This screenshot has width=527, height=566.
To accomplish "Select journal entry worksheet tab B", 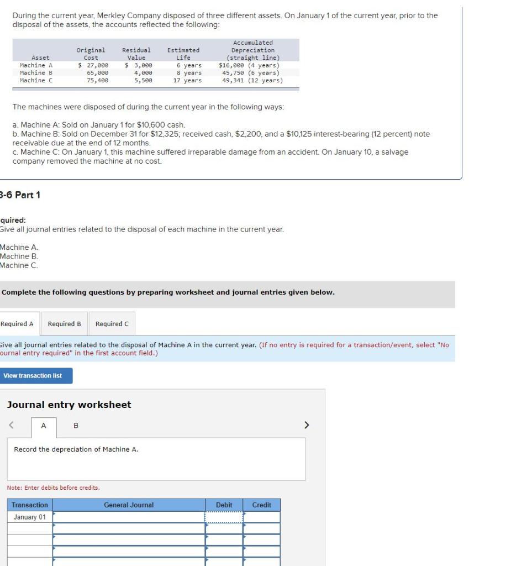I will point(76,426).
